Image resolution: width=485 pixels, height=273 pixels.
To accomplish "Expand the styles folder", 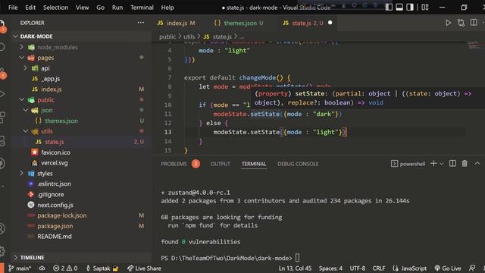I will pyautogui.click(x=21, y=174).
